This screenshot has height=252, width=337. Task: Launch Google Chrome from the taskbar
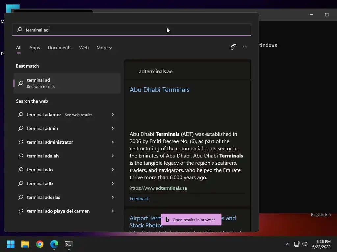pos(40,244)
